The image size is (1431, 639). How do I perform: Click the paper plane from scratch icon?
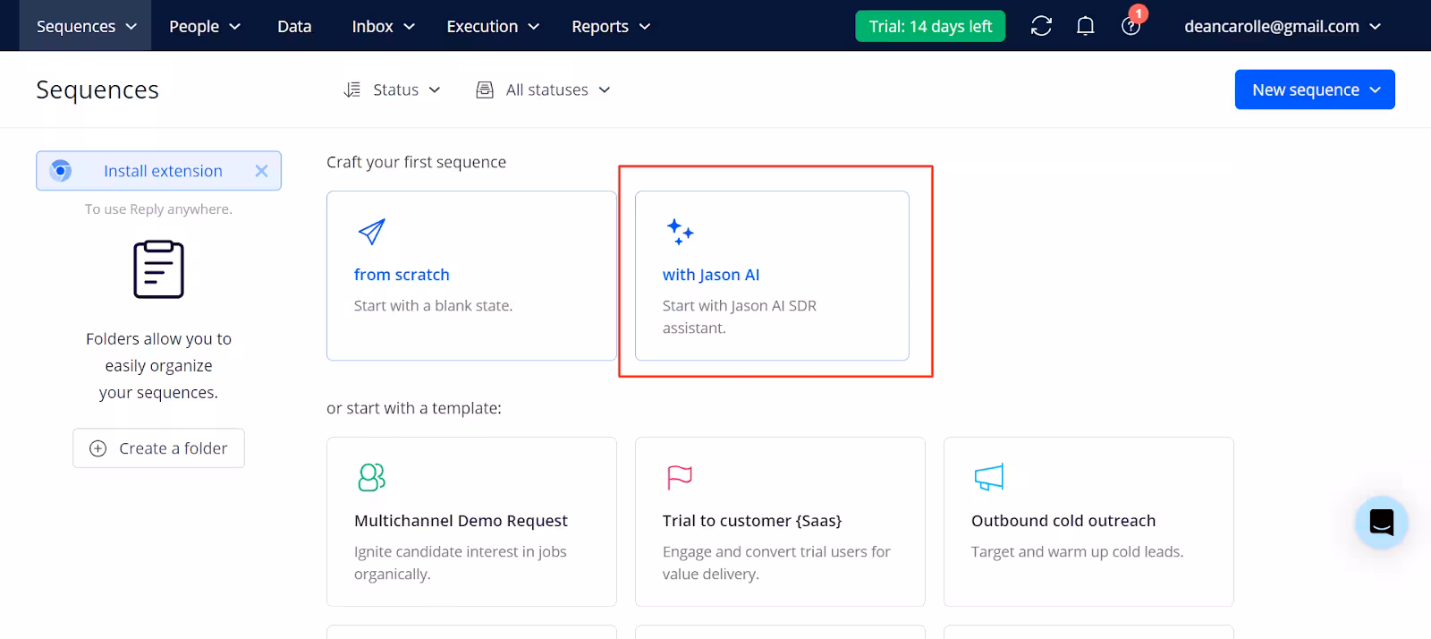[x=371, y=232]
